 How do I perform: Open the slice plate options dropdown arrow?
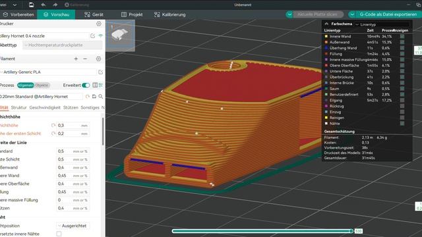tap(289, 14)
